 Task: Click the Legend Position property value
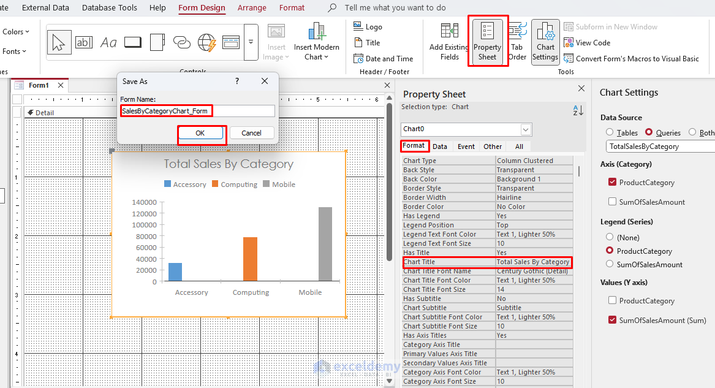(x=534, y=225)
